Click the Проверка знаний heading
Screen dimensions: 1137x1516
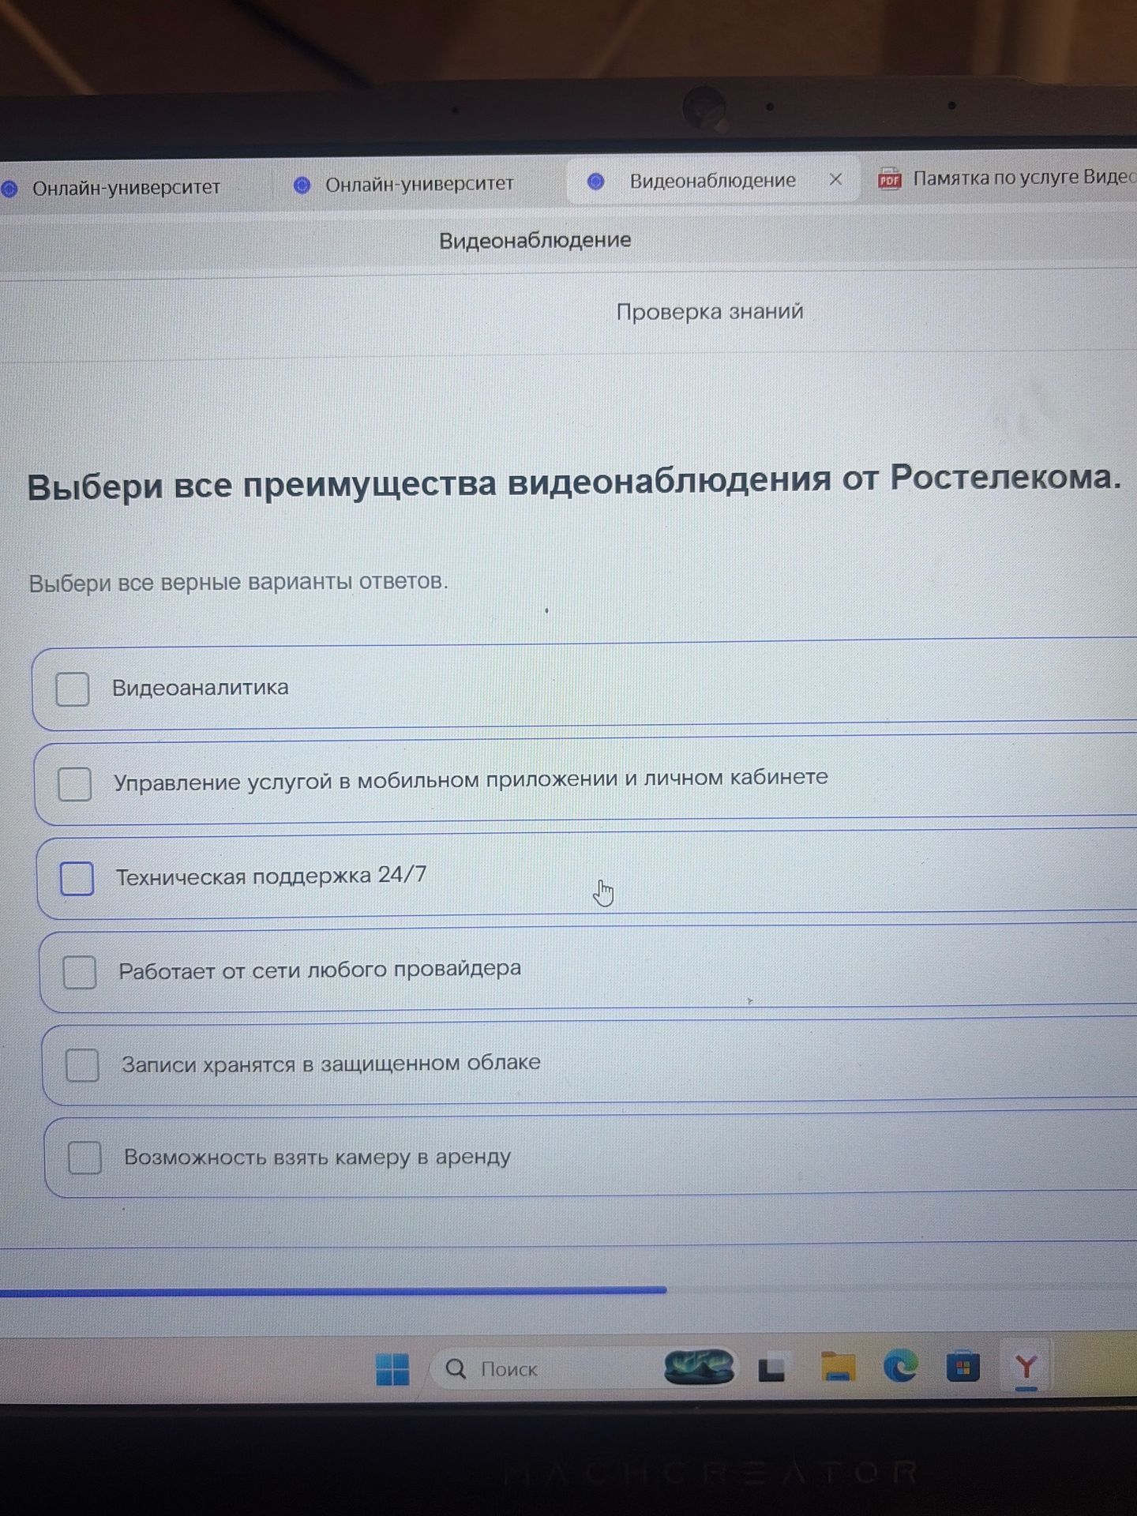(x=710, y=312)
